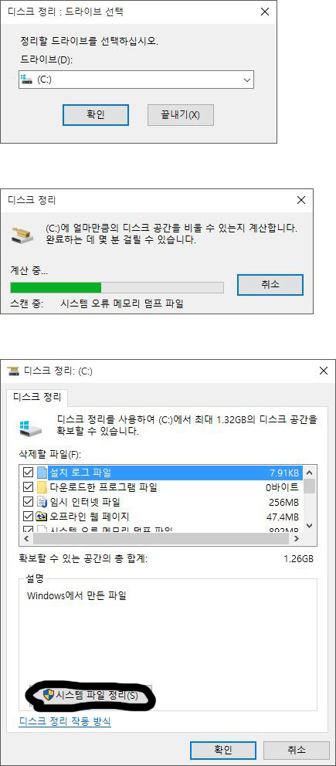Uncheck the 설치 로그 파일 checkbox

[x=28, y=473]
